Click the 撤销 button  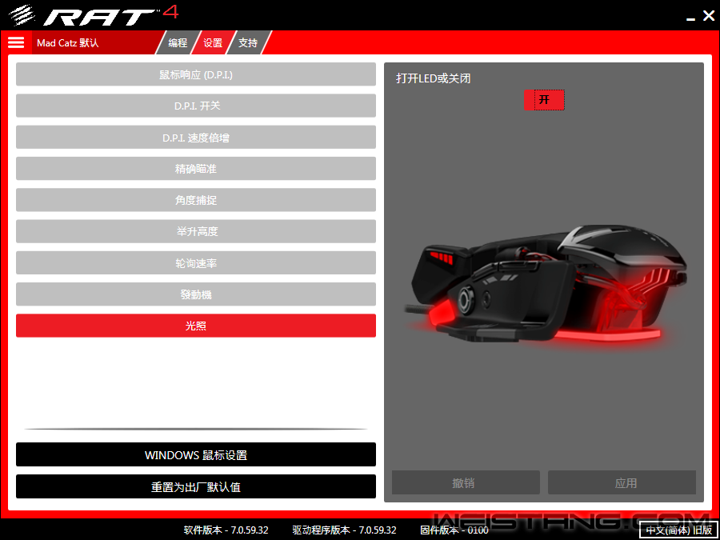[x=466, y=482]
